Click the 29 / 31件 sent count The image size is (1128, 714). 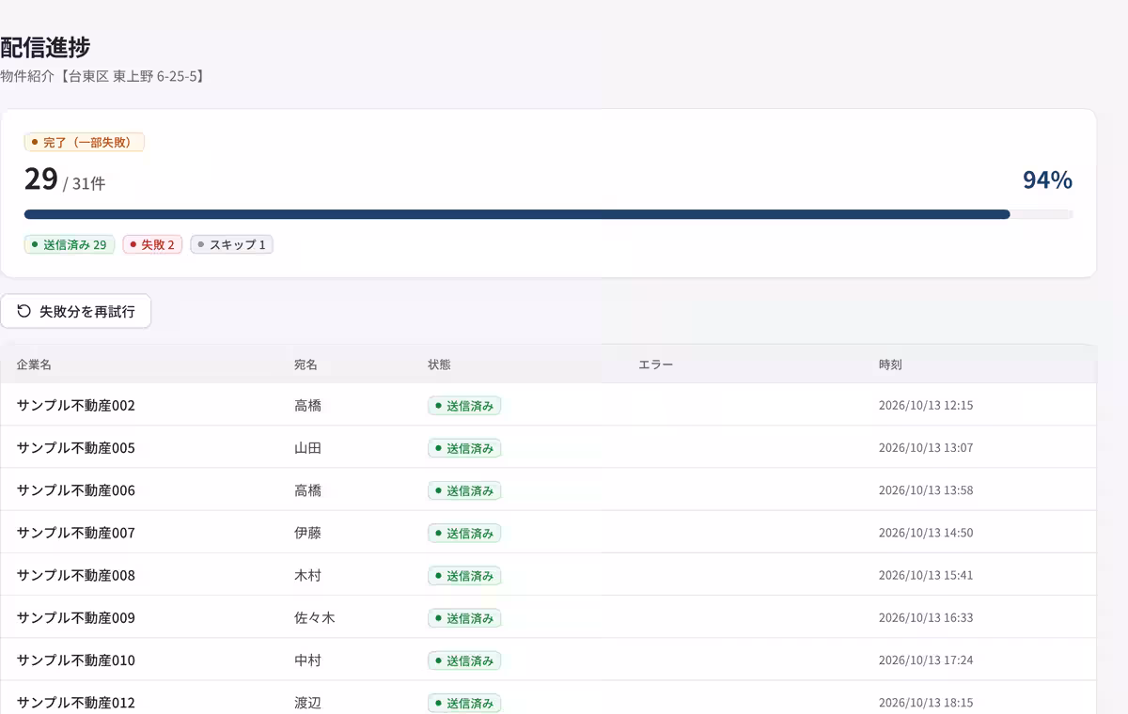tap(65, 178)
